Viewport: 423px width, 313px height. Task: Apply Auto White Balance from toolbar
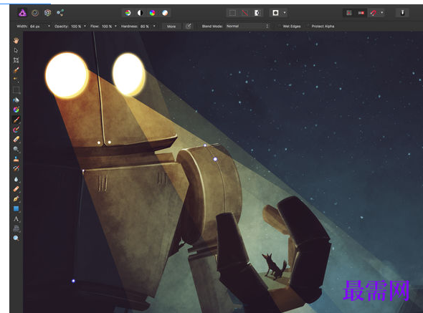pos(165,13)
